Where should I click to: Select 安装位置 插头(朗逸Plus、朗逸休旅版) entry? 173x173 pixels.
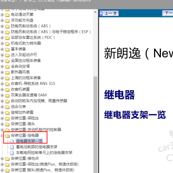point(43,170)
